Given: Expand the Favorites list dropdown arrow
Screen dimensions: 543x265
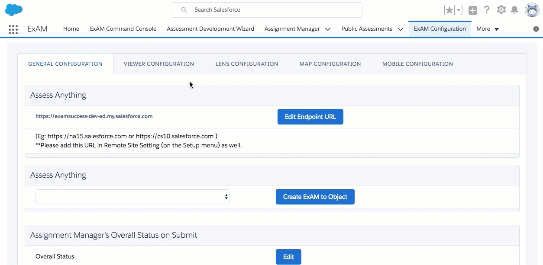Looking at the screenshot, I should [x=459, y=10].
